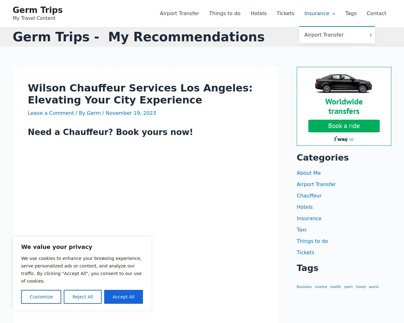This screenshot has width=404, height=323.
Task: Expand the Insurance menu chevron
Action: tap(334, 14)
